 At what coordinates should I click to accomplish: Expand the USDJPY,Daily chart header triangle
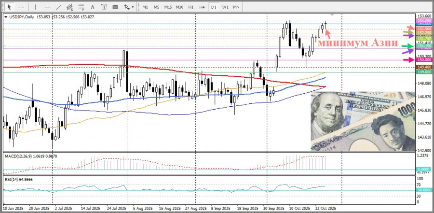coord(5,17)
